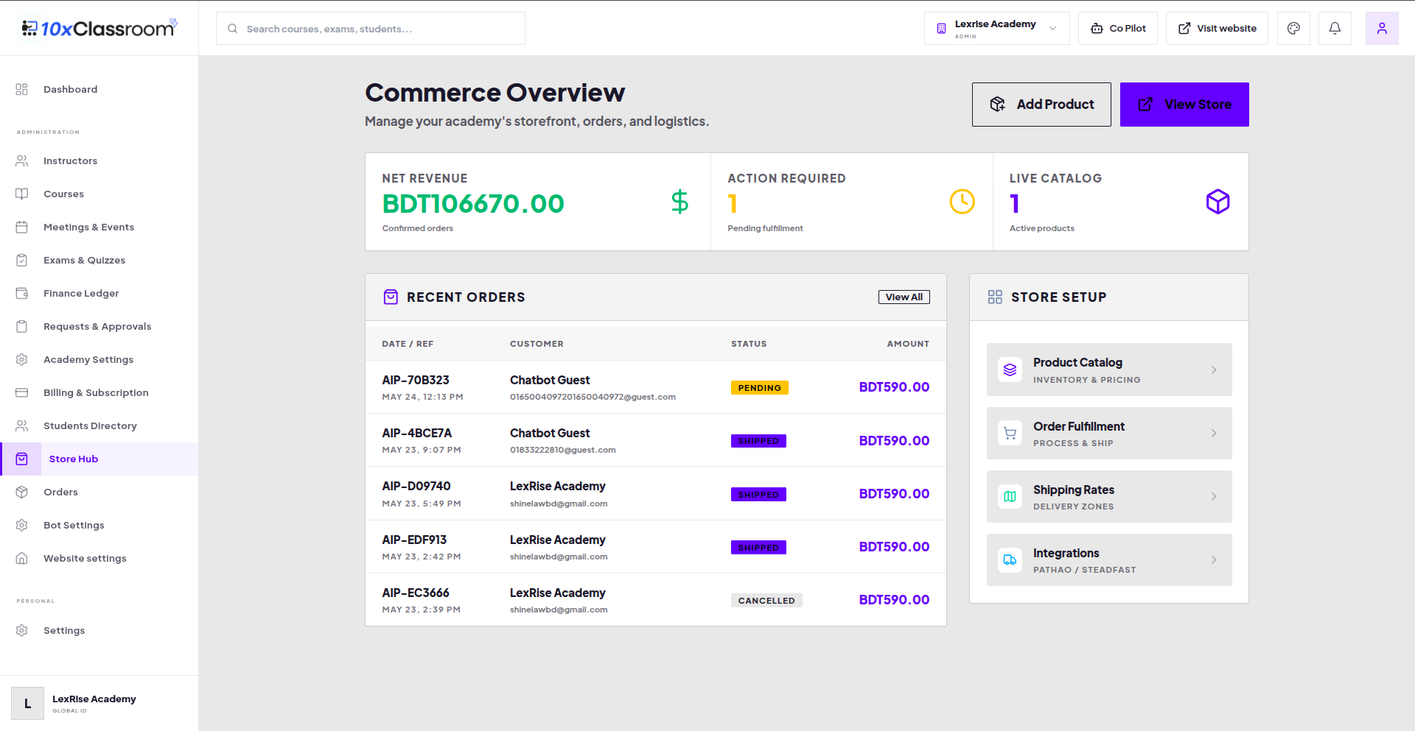
Task: Click the Website settings home icon
Action: click(x=22, y=558)
